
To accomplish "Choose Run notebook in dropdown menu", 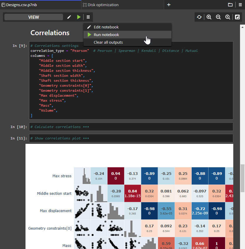I will point(106,35).
